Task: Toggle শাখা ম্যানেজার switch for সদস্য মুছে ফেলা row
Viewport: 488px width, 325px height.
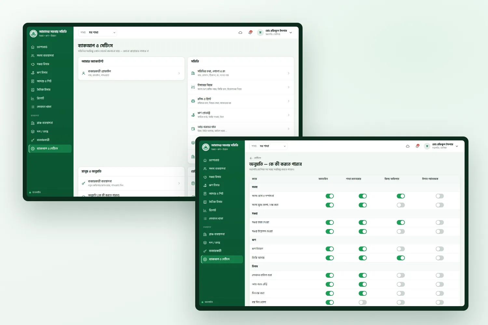Action: pyautogui.click(x=363, y=205)
